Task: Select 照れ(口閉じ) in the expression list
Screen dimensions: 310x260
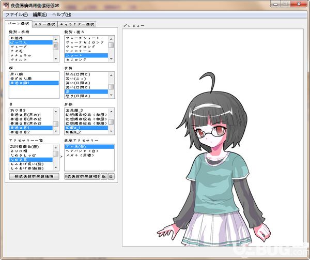Action: (x=86, y=74)
